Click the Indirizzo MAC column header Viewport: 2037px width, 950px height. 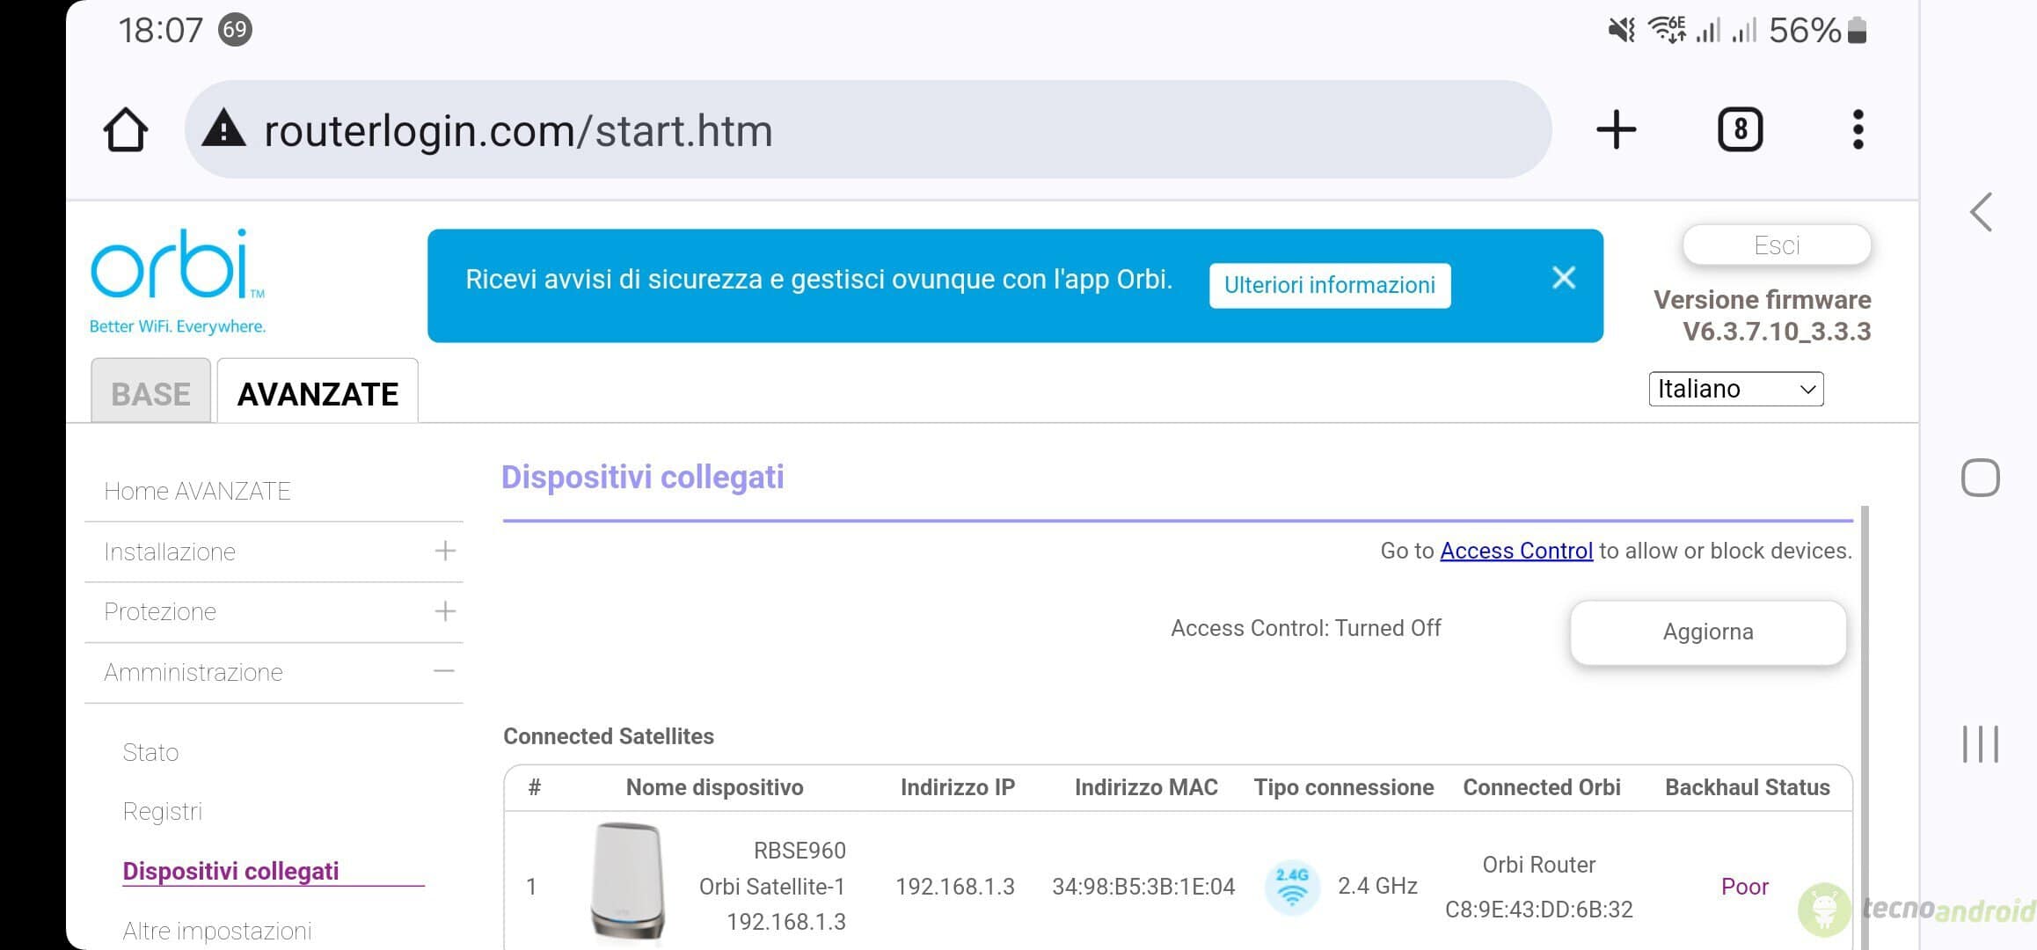1146,787
